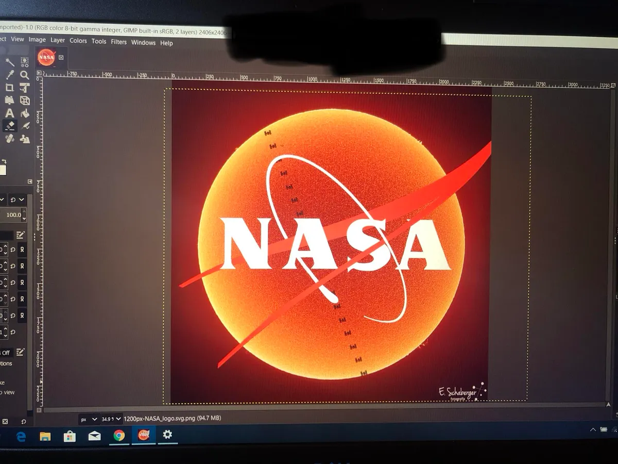
Task: Click the Windows menu entry
Action: click(143, 43)
